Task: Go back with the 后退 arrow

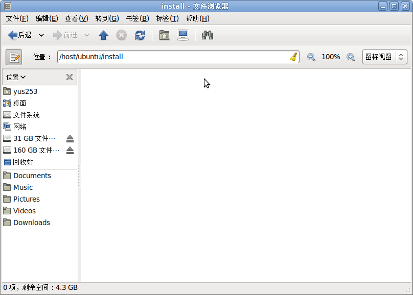Action: 20,35
